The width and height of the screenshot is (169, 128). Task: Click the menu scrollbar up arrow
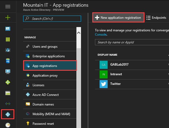click(79, 33)
